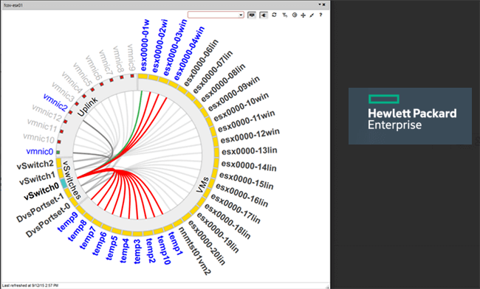Select the greyed vmnic12 label
Screen dimensions: 480x289
pyautogui.click(x=47, y=113)
